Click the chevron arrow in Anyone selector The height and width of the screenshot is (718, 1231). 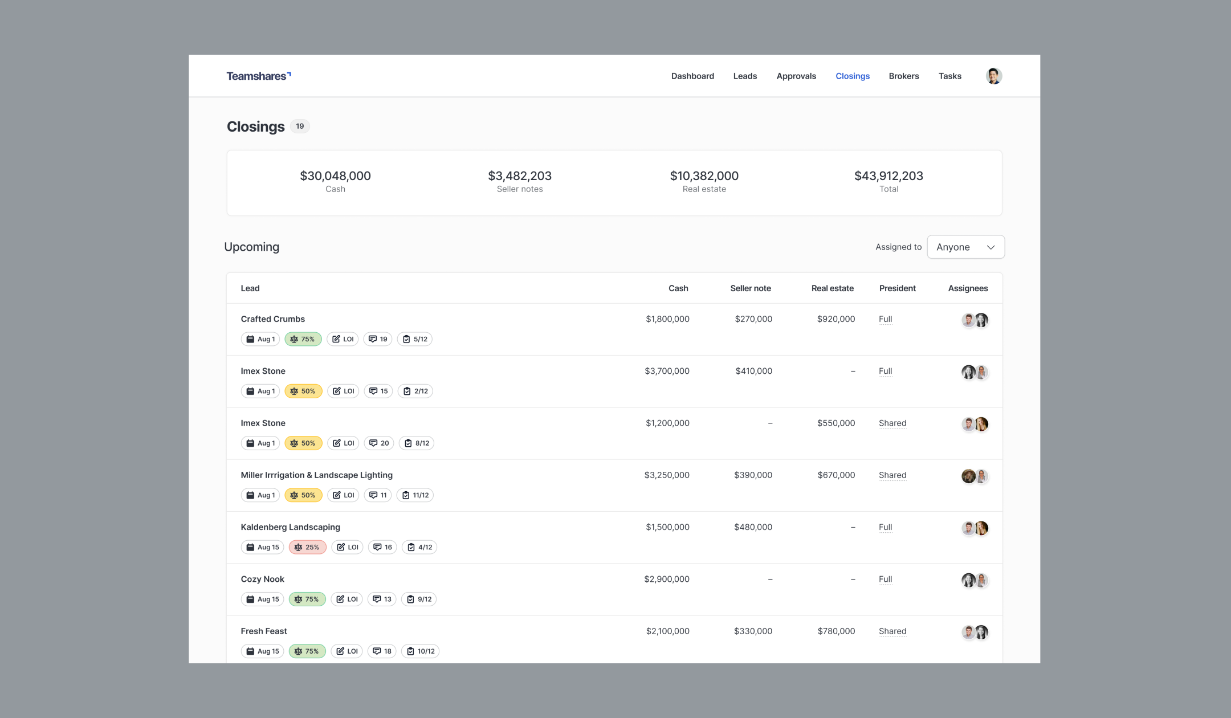coord(990,247)
